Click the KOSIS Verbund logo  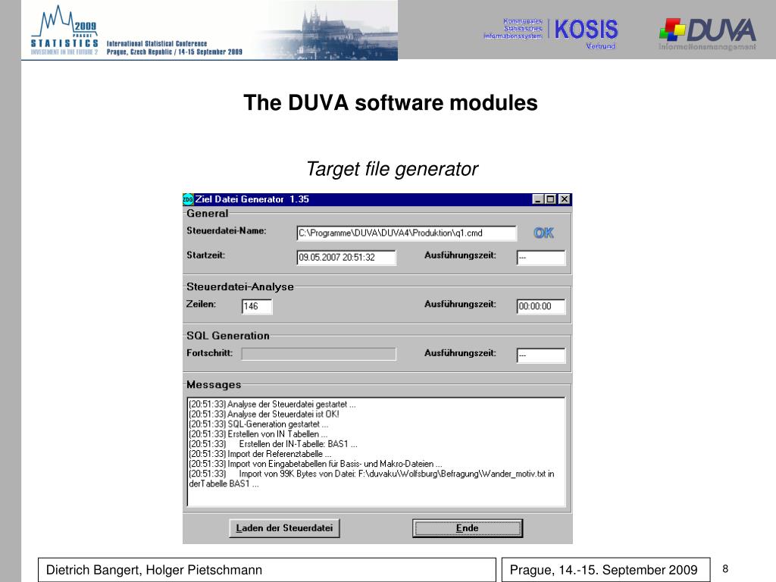[551, 33]
